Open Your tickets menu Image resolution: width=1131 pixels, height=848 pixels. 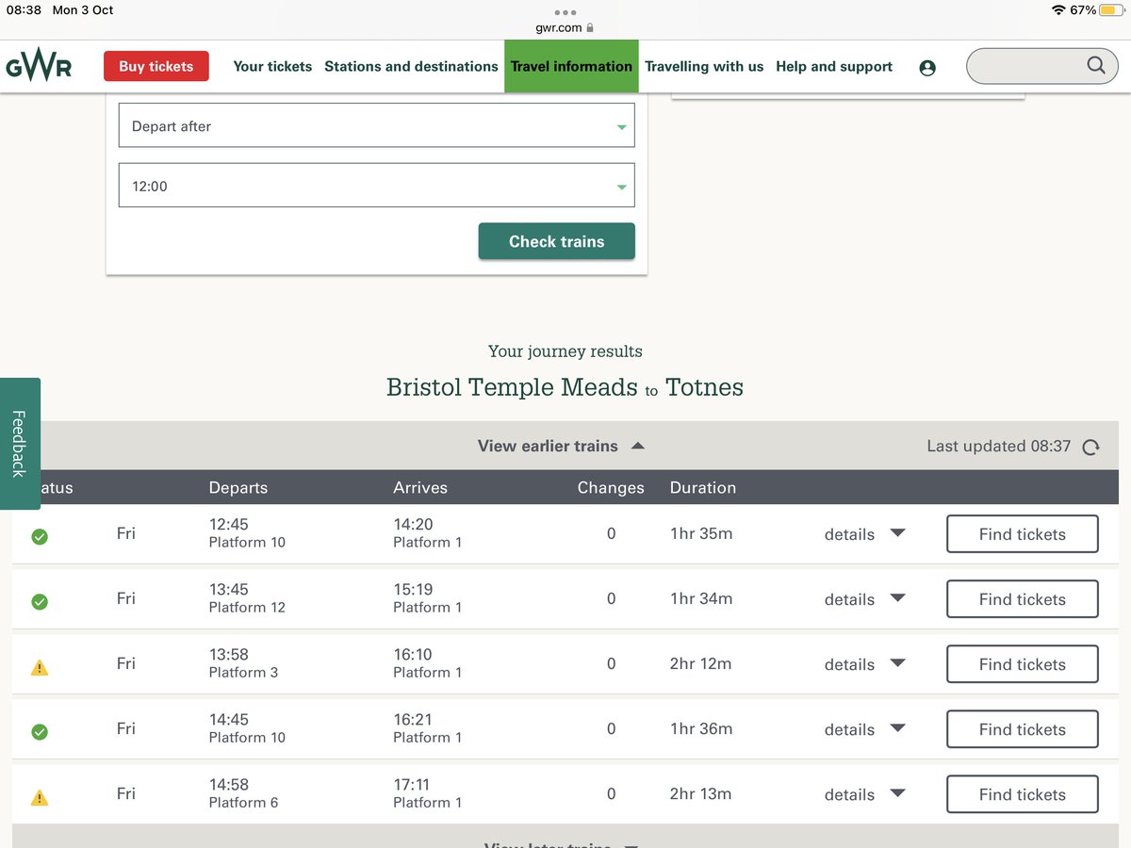272,66
